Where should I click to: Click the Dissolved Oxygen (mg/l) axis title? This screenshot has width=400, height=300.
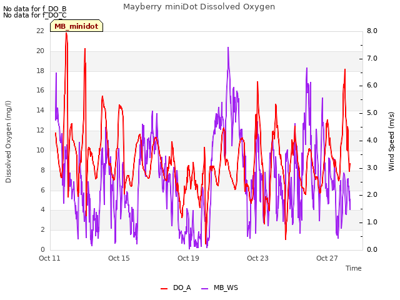tap(8, 142)
